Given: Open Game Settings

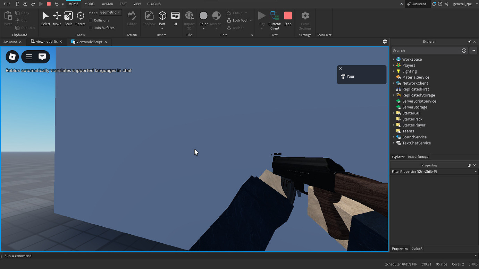Looking at the screenshot, I should pos(305,19).
